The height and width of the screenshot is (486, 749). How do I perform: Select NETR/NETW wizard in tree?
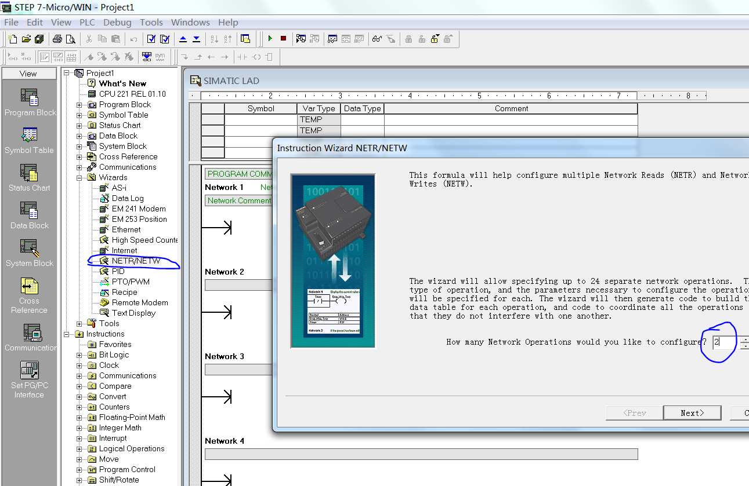click(136, 261)
